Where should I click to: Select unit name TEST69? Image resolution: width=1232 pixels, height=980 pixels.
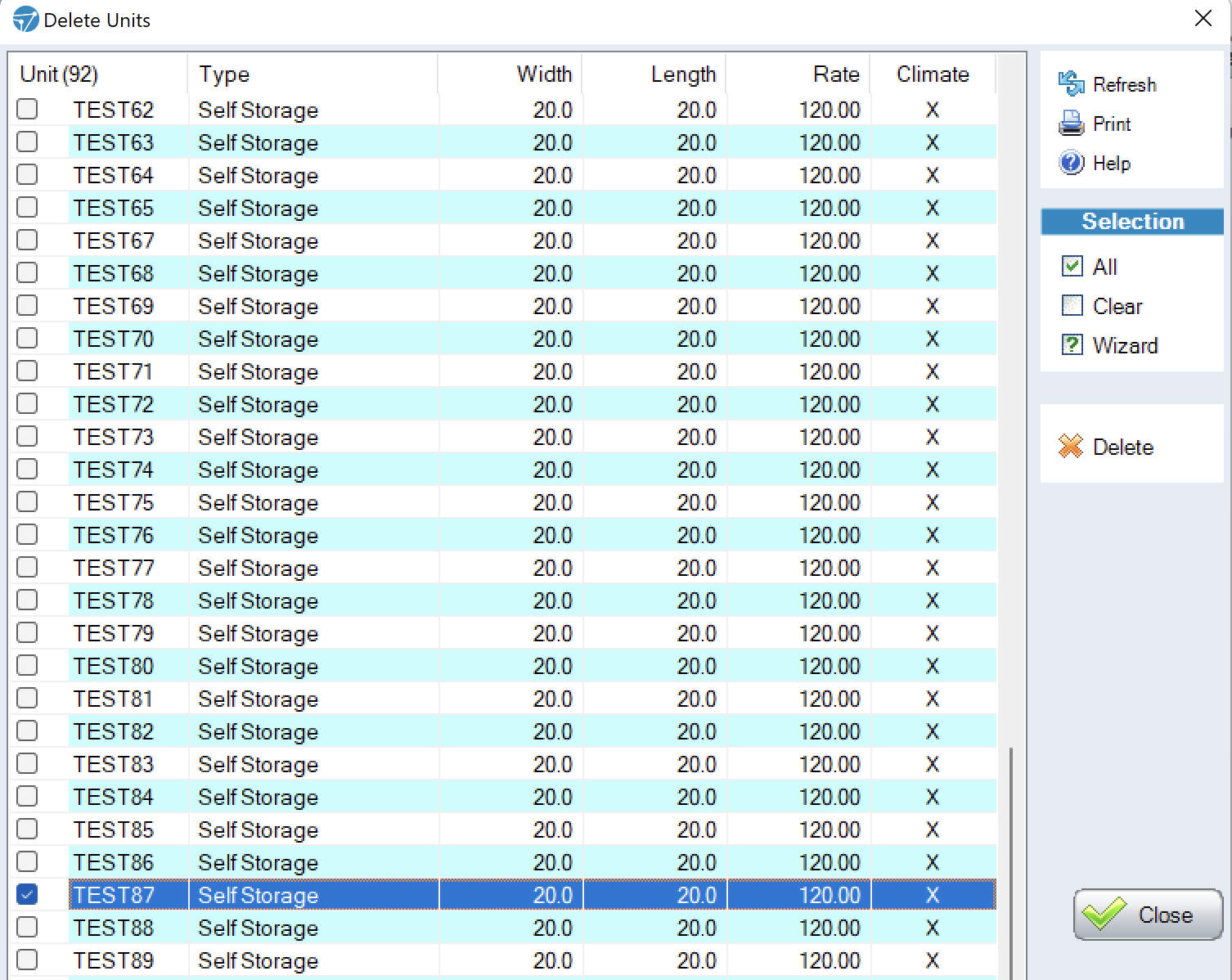[113, 306]
